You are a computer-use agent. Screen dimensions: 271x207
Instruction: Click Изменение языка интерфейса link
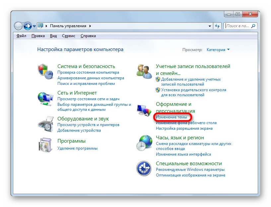click(183, 154)
